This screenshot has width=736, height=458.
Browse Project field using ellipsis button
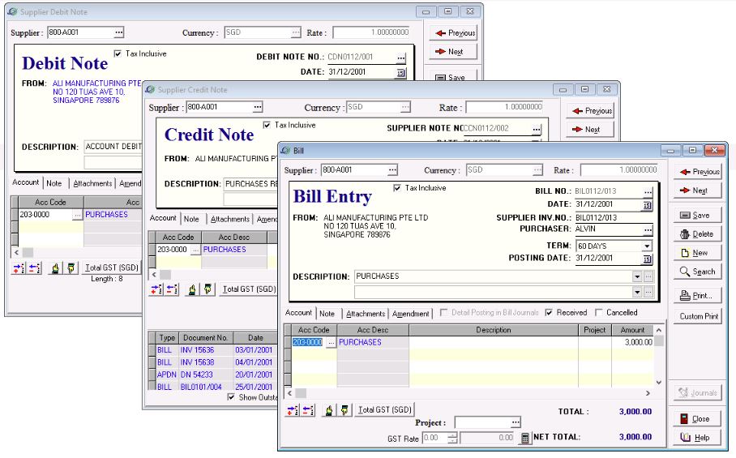pos(516,422)
